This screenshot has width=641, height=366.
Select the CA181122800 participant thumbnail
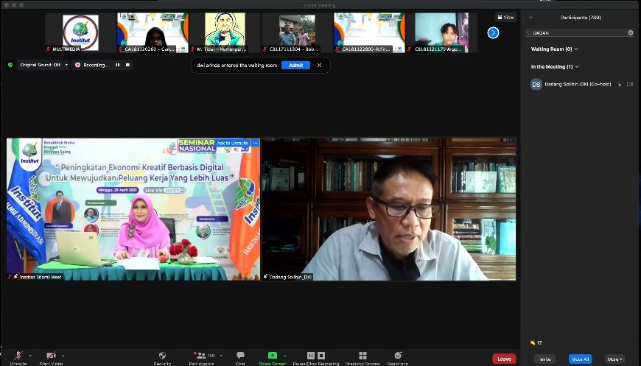369,32
